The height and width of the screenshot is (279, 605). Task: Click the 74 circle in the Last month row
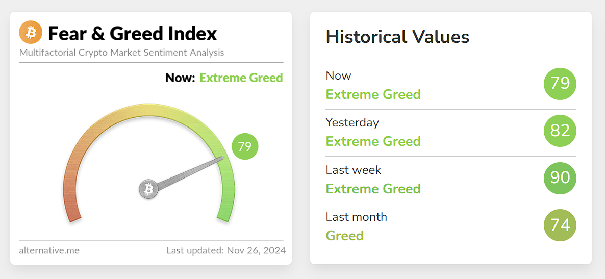tap(560, 225)
